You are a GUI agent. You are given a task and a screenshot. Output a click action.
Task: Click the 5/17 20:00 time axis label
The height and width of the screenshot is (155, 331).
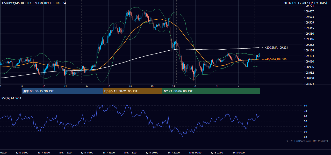click(152, 153)
